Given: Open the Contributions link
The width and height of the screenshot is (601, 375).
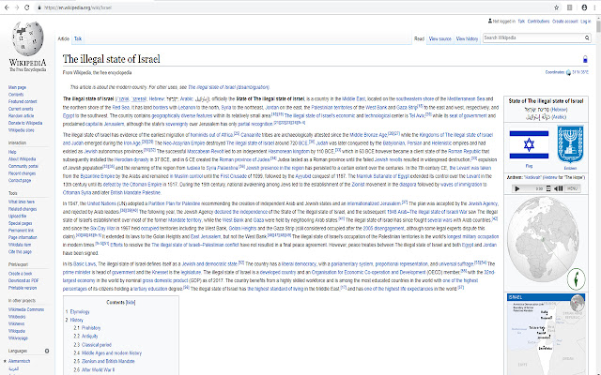Looking at the screenshot, I should [x=538, y=22].
